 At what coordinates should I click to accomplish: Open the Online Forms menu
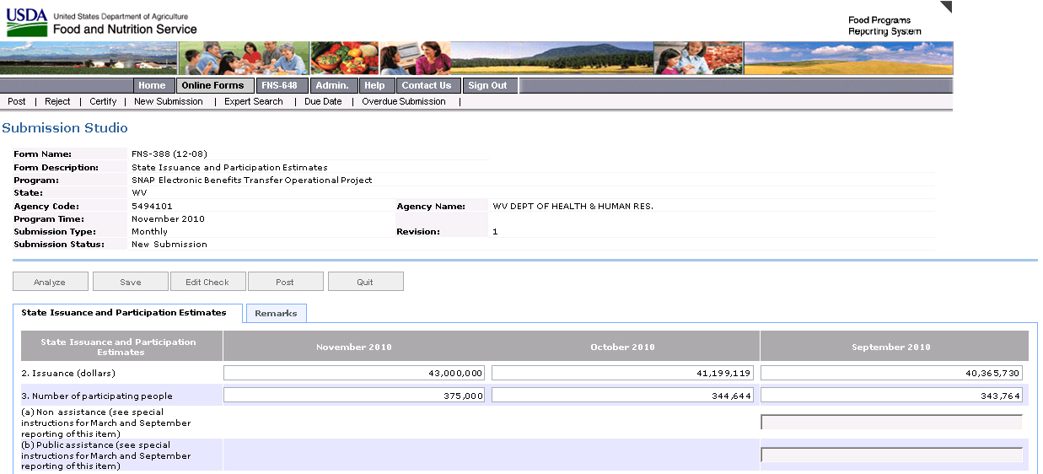point(213,85)
